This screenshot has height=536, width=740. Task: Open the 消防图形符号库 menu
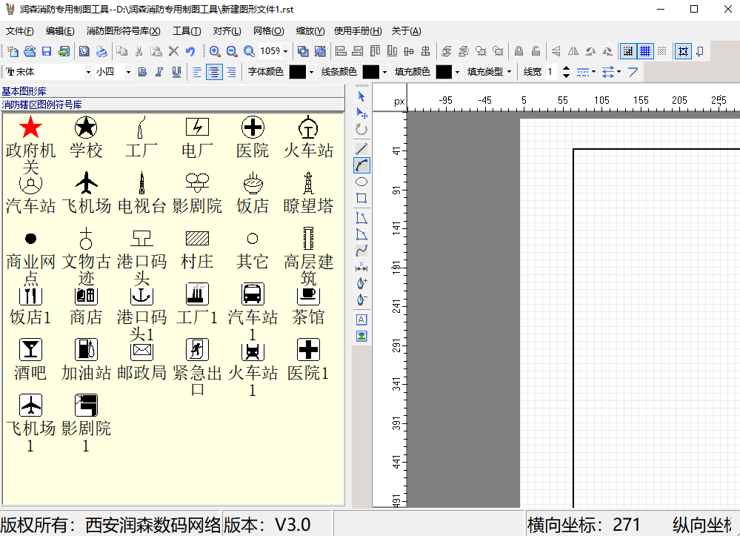pos(123,31)
